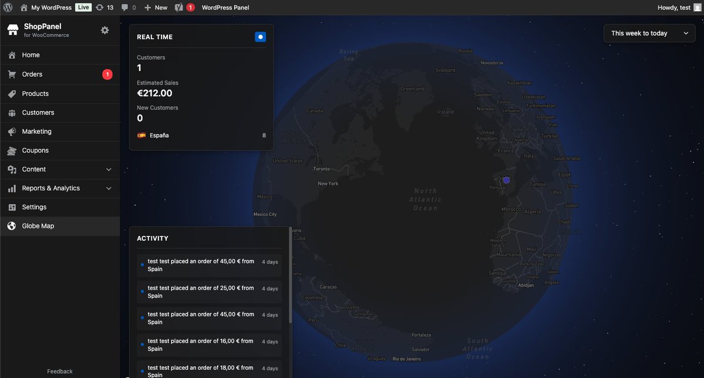This screenshot has width=704, height=378.
Task: Open the WordPress logo menu
Action: (8, 7)
